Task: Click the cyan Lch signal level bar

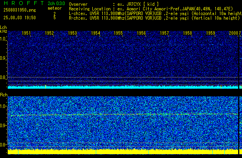Action: click(x=123, y=87)
